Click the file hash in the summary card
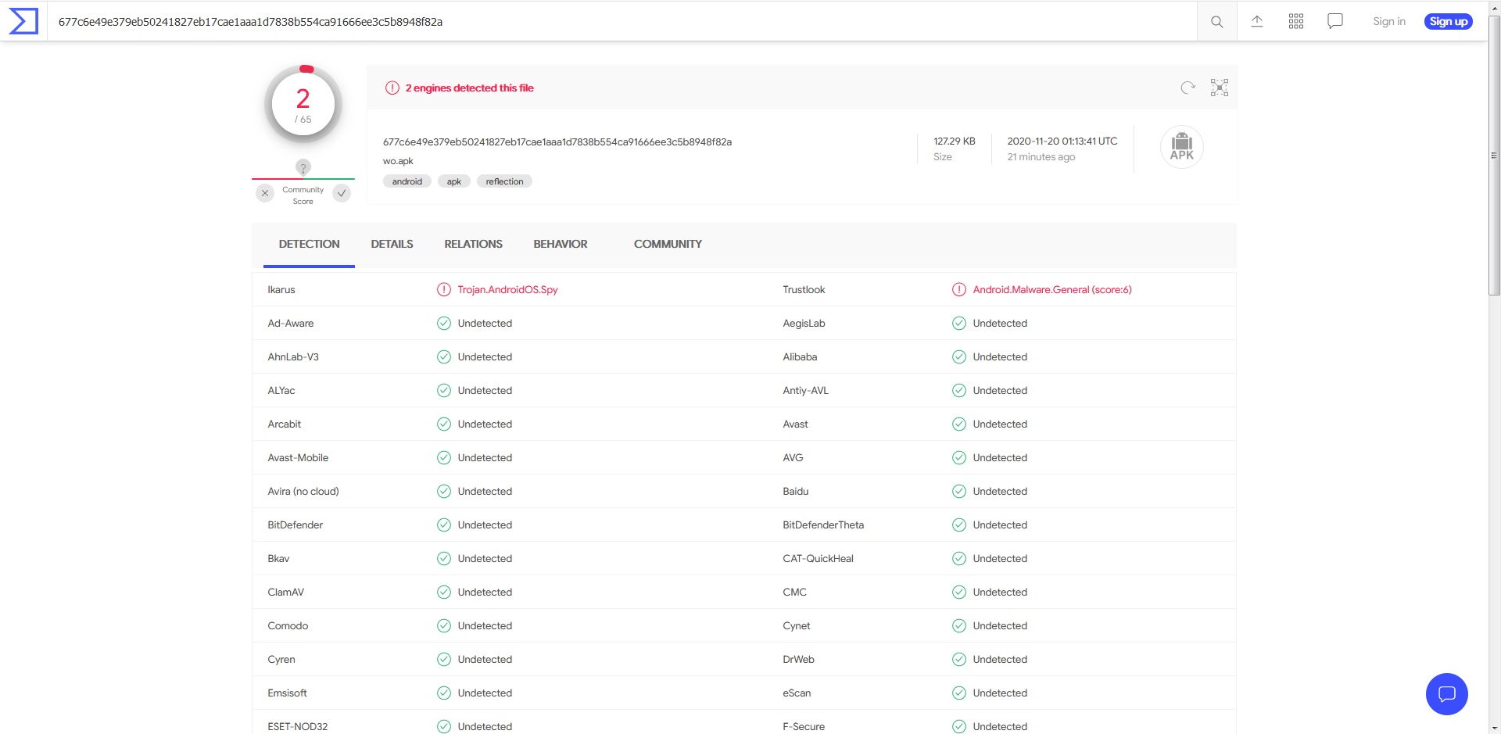This screenshot has height=734, width=1501. coord(557,142)
